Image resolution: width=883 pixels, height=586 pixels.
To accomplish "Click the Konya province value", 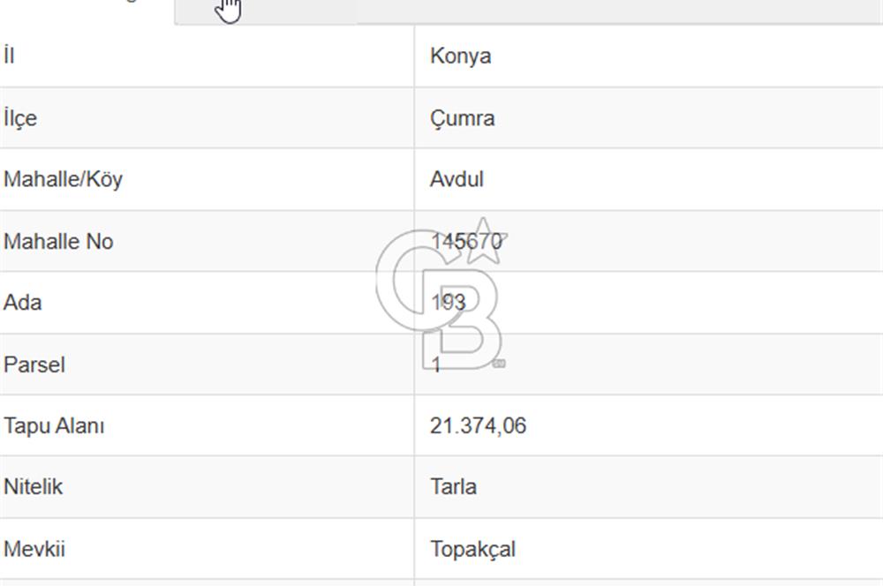I will point(460,56).
